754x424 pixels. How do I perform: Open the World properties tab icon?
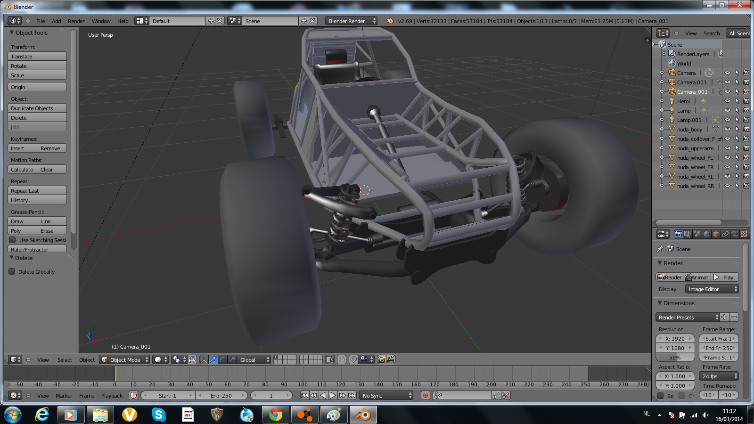coord(706,234)
